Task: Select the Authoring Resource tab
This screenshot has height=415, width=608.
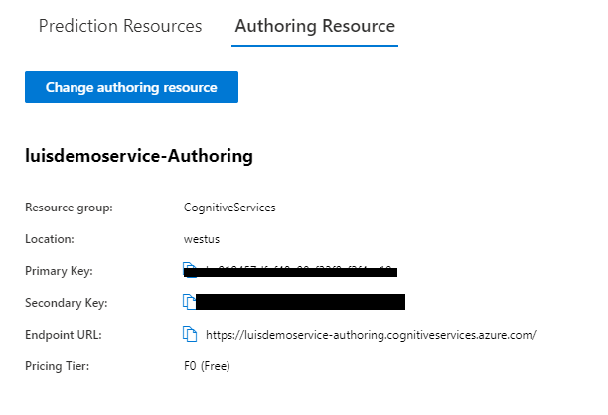Action: point(315,26)
